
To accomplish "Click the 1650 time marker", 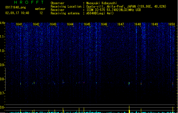I will (171, 24).
